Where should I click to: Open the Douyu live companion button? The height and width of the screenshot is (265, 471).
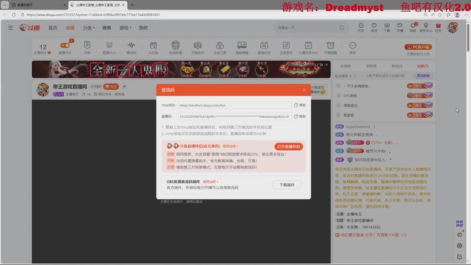tap(288, 147)
